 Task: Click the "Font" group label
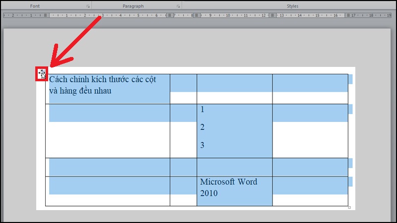35,6
